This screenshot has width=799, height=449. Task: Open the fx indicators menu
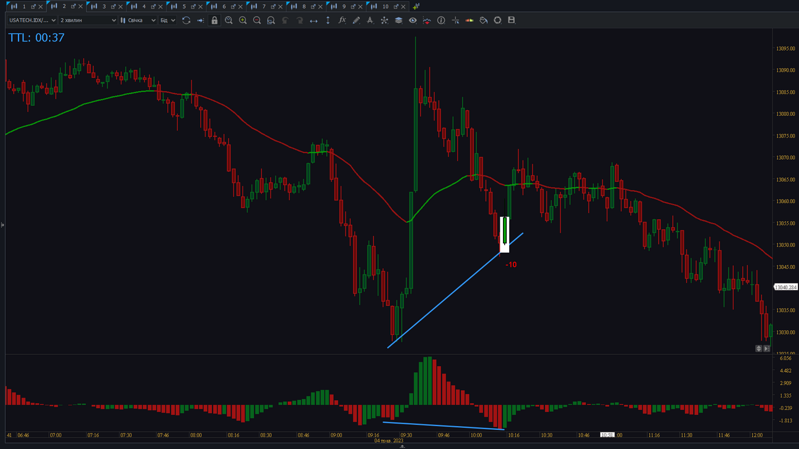tap(342, 20)
